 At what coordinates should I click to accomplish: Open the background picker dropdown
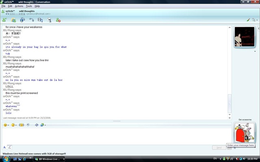click(43, 125)
